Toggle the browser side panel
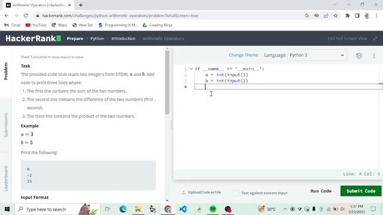This screenshot has height=215, width=383. click(x=357, y=16)
